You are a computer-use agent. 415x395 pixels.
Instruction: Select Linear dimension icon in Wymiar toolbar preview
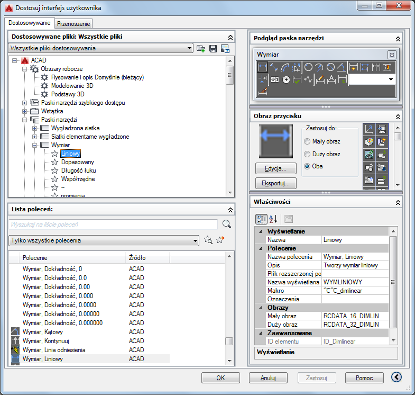tap(262, 67)
